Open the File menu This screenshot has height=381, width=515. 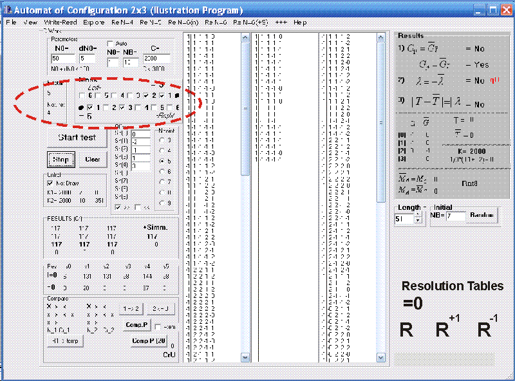[11, 23]
